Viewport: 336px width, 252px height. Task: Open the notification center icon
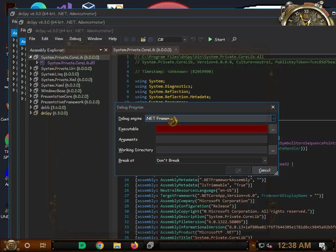[x=323, y=246]
